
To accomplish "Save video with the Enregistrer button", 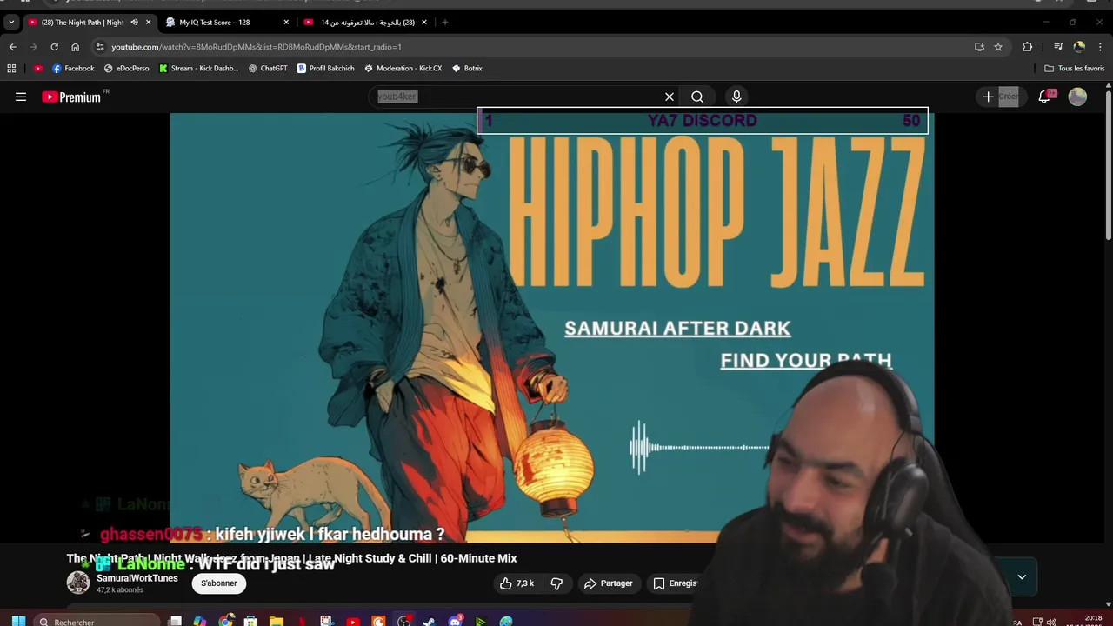I will [x=676, y=583].
